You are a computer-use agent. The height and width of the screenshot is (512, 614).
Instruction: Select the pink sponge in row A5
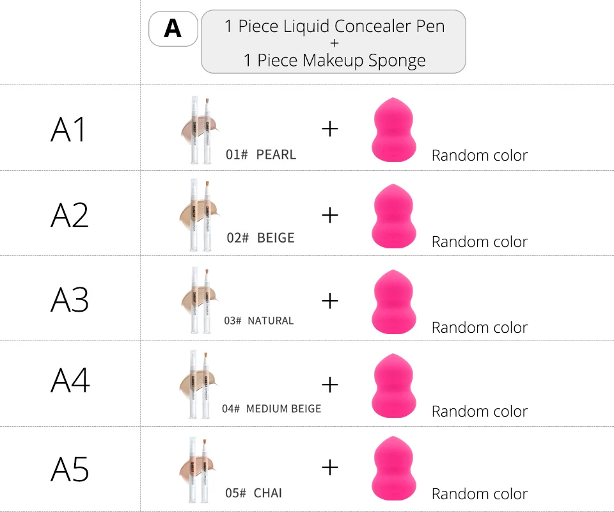(393, 468)
